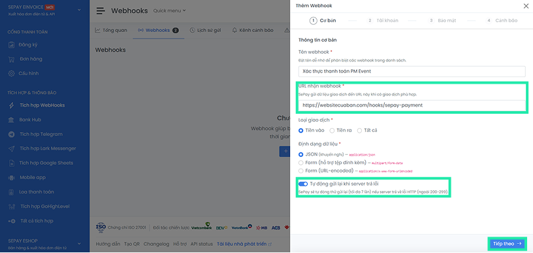Open Bank Hub in sidebar

point(30,120)
